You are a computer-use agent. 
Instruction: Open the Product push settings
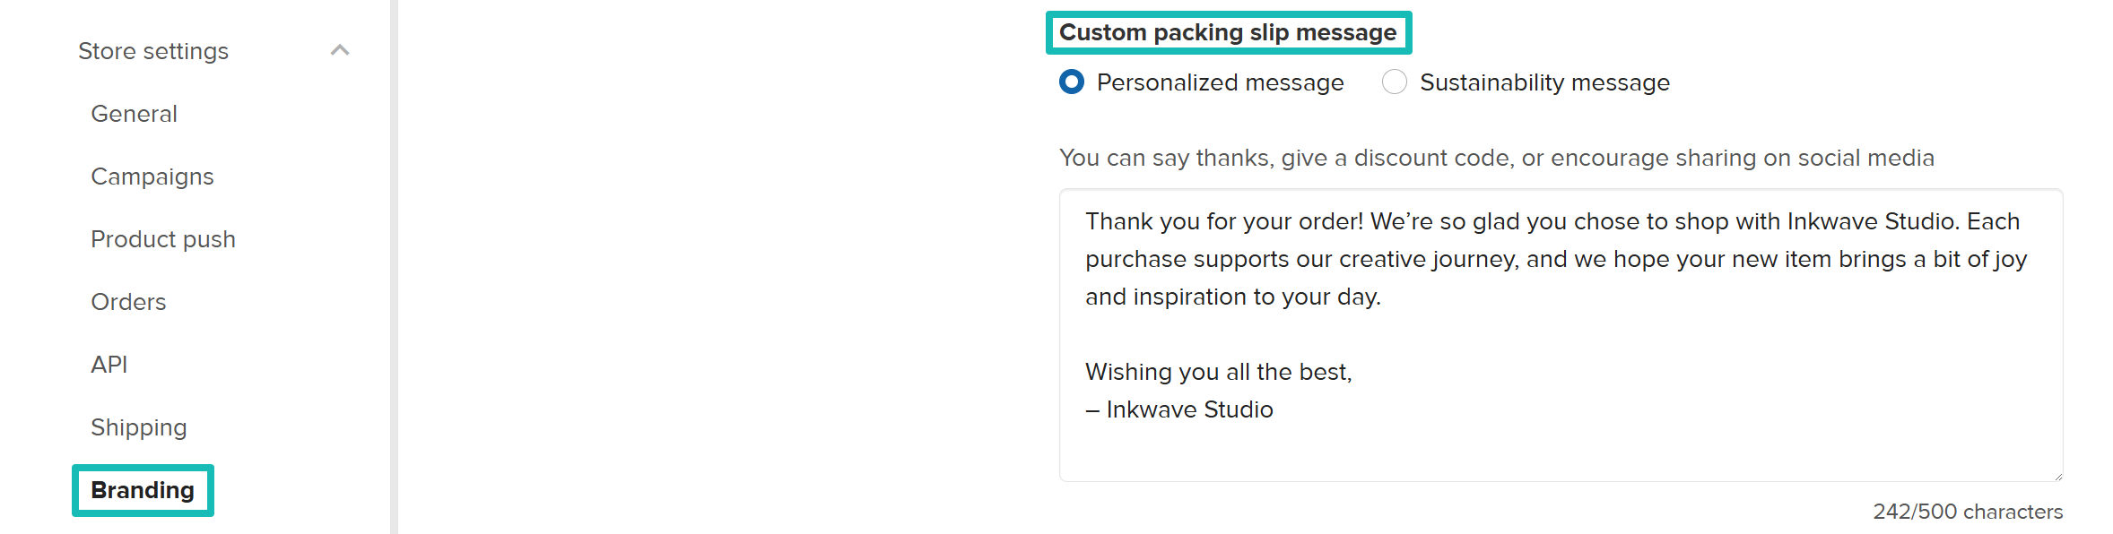tap(163, 239)
